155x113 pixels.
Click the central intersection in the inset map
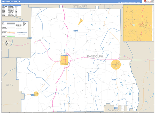click(142, 25)
